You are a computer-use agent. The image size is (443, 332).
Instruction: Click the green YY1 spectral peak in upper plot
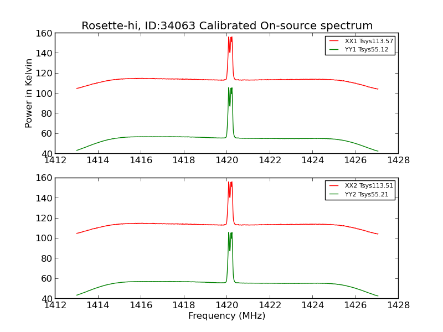[230, 112]
